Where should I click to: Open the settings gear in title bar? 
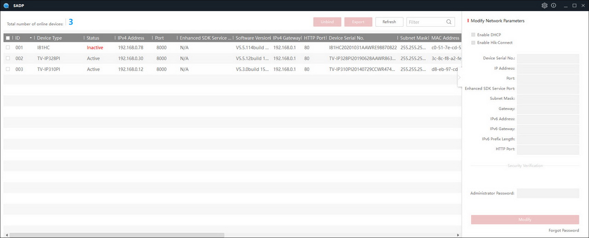coord(544,6)
